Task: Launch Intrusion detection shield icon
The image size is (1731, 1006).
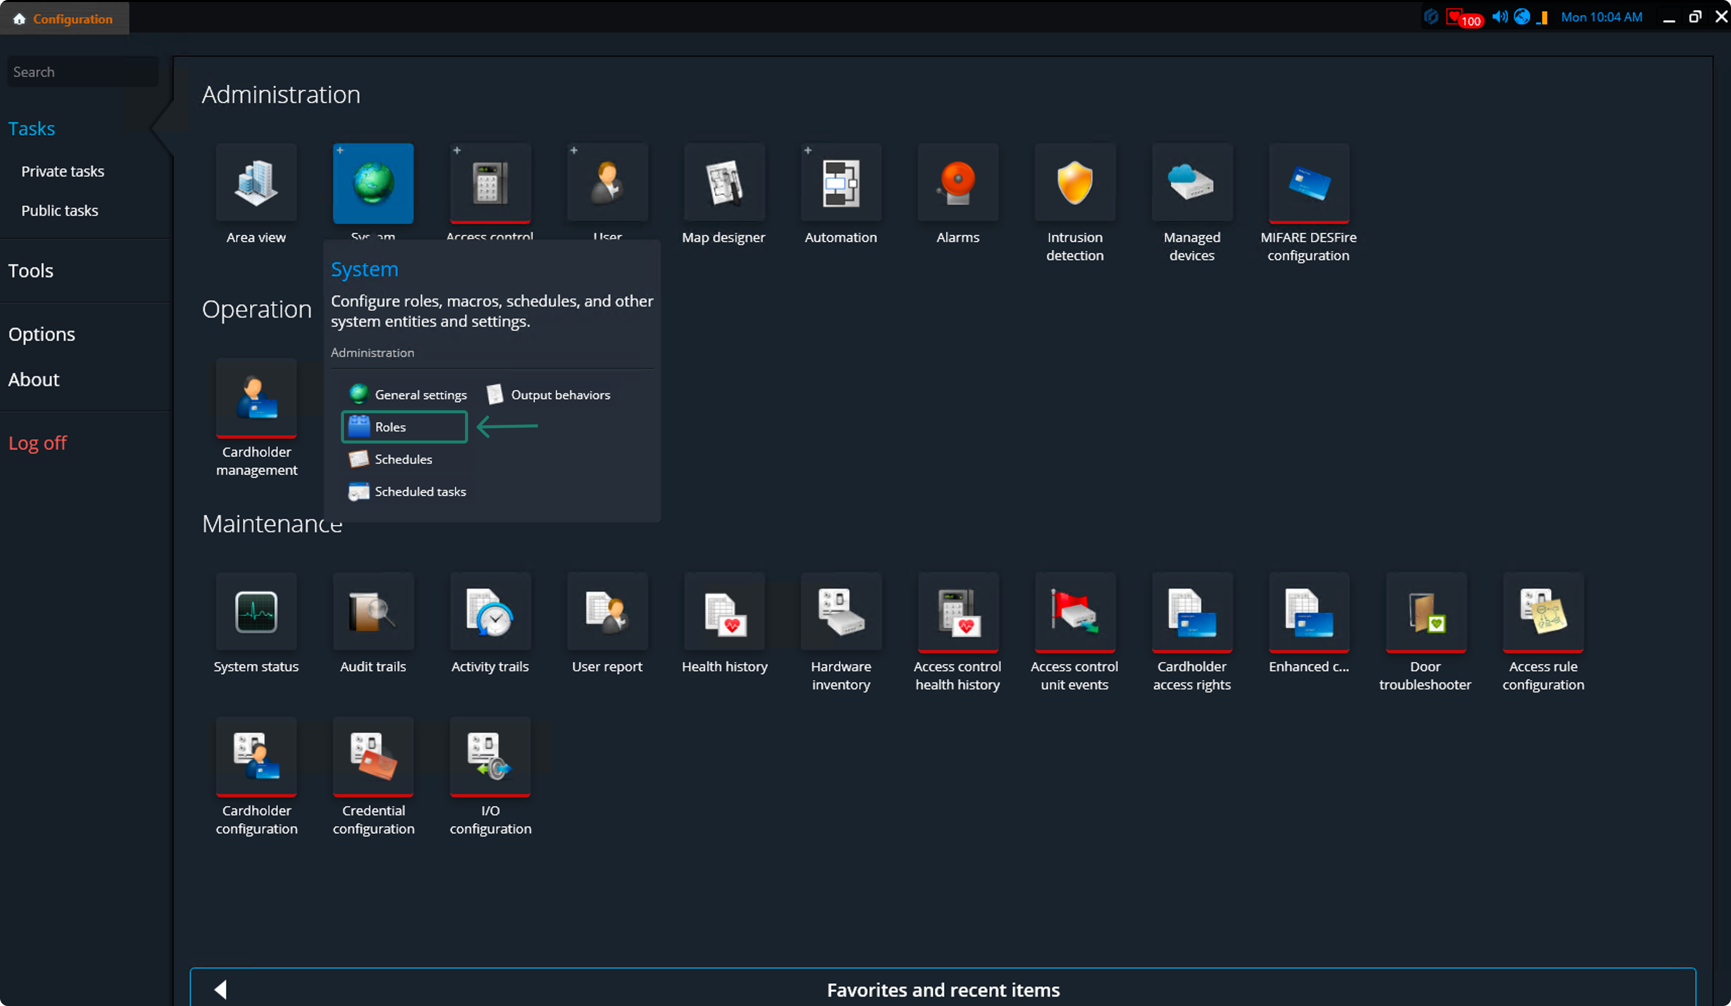Action: [x=1074, y=183]
